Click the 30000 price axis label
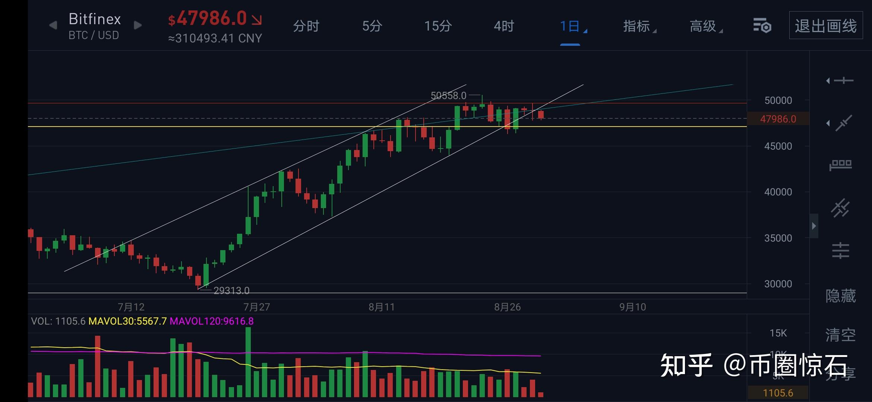This screenshot has height=402, width=872. point(778,284)
